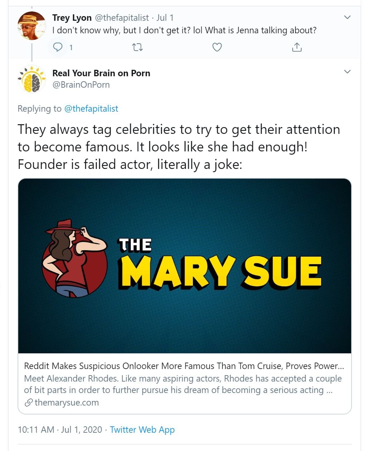Click the reply count on Trey's tweet
368x451 pixels.
tap(71, 47)
